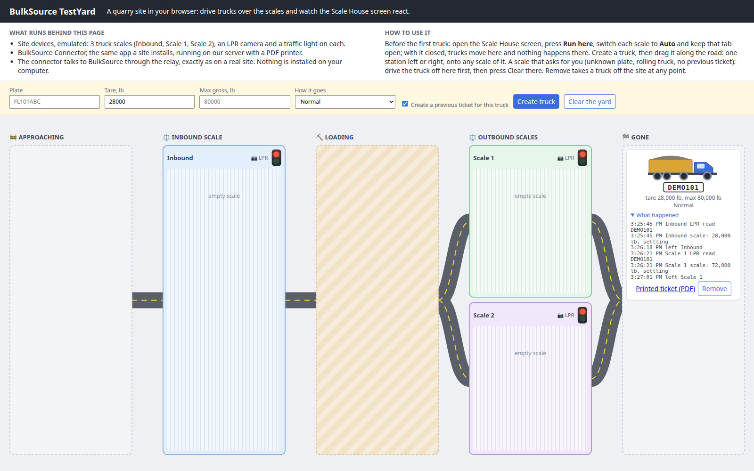This screenshot has width=754, height=471.
Task: Click the Scale 2 LPR camera icon
Action: [x=560, y=316]
